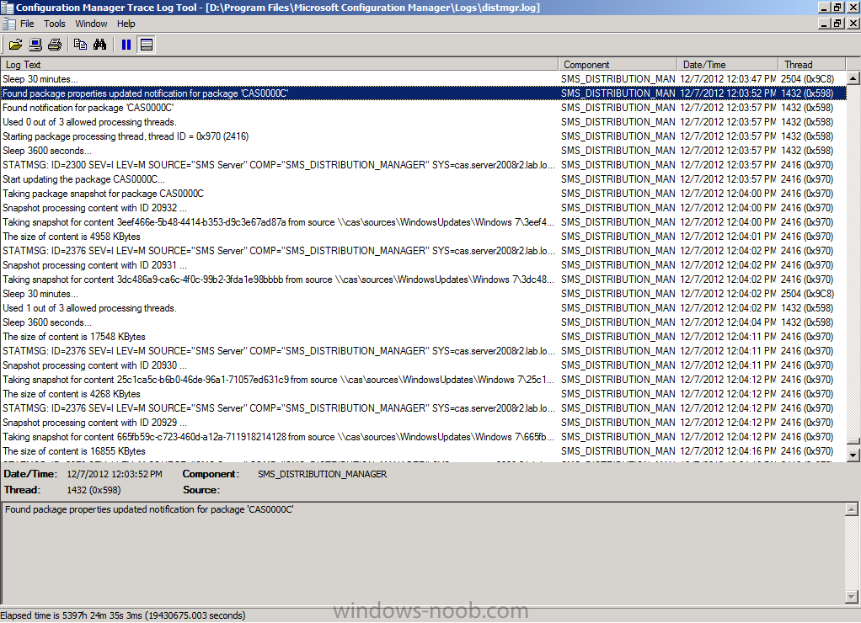Screen dimensions: 861x623
Task: Select row 'Used 0 out of 3 allowed processing threads.'
Action: [x=424, y=122]
